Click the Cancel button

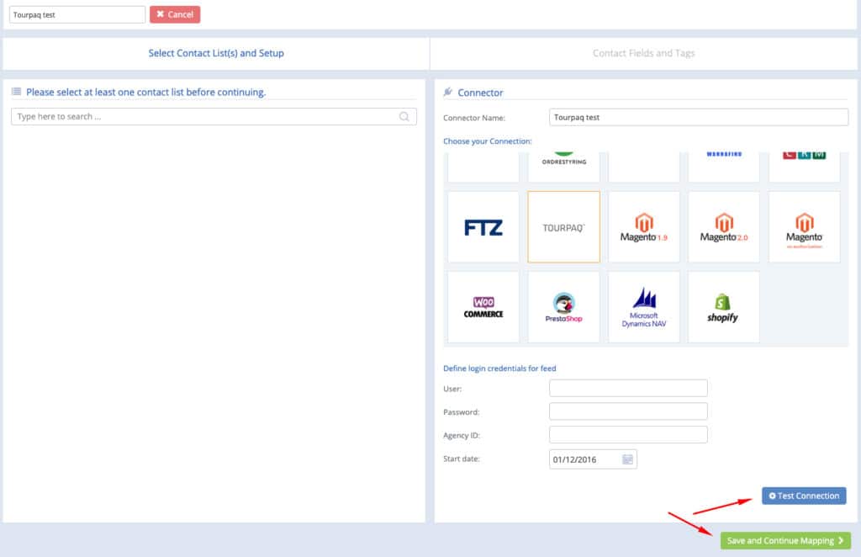(x=175, y=14)
